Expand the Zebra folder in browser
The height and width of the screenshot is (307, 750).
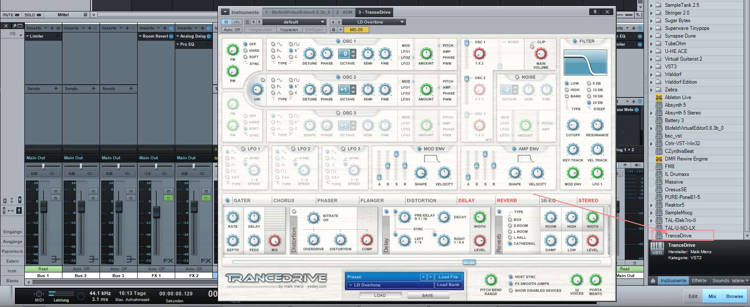tap(651, 90)
